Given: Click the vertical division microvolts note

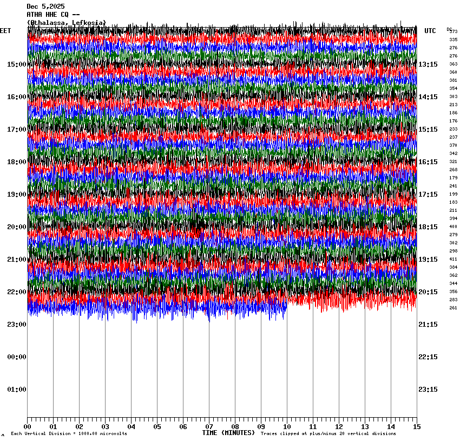Looking at the screenshot, I should [x=69, y=433].
